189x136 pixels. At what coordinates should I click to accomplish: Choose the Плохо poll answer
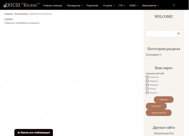147,89
